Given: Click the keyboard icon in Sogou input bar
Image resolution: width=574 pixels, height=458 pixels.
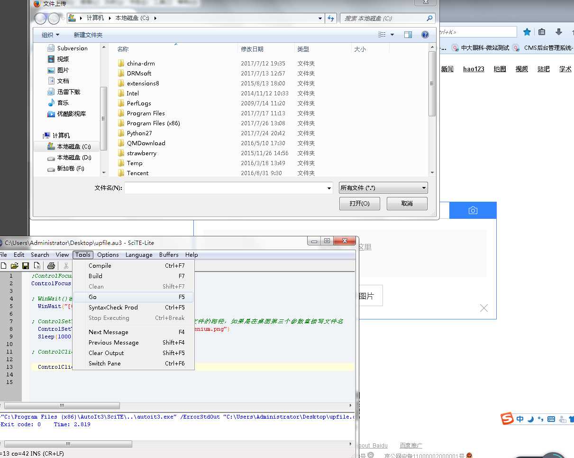Looking at the screenshot, I should coord(551,419).
